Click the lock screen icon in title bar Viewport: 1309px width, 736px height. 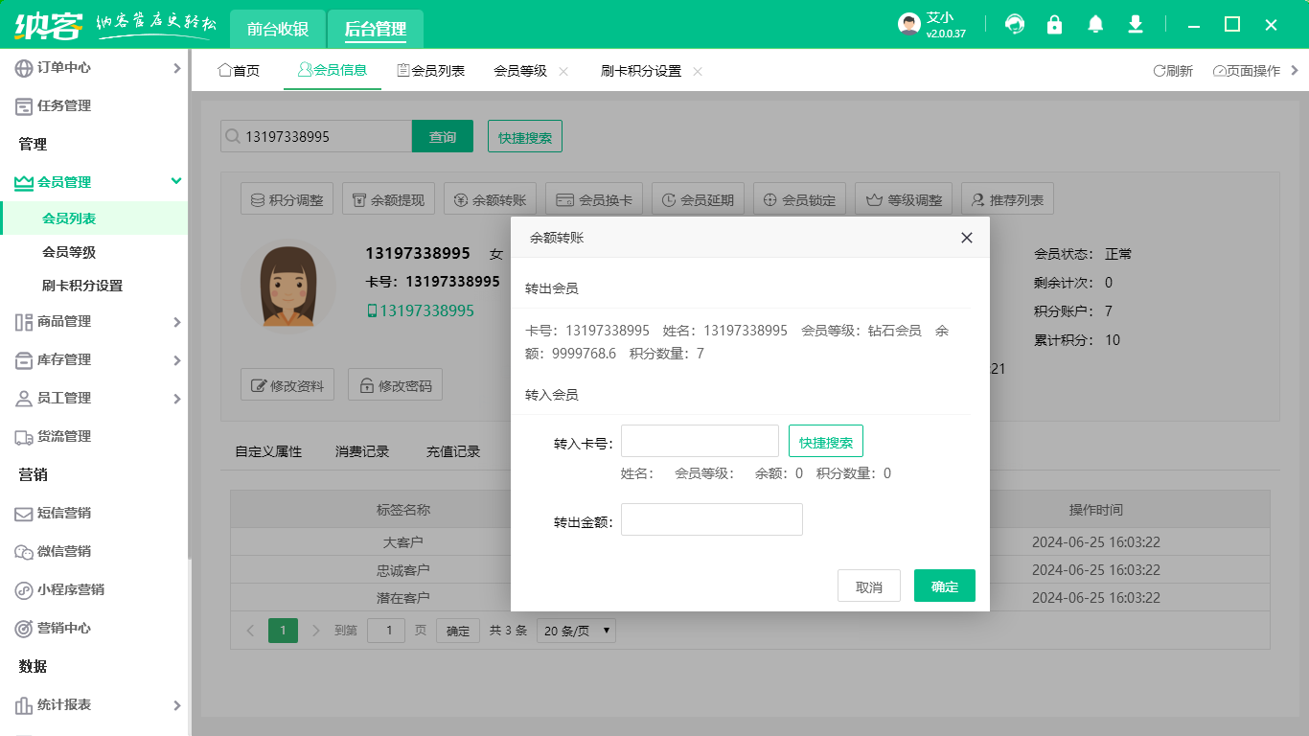pos(1055,24)
